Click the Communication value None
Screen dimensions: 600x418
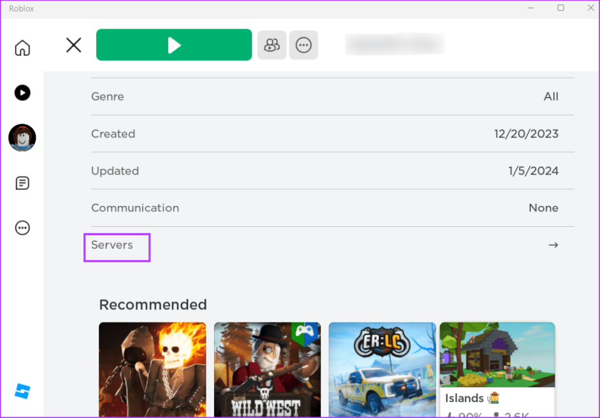click(x=543, y=208)
